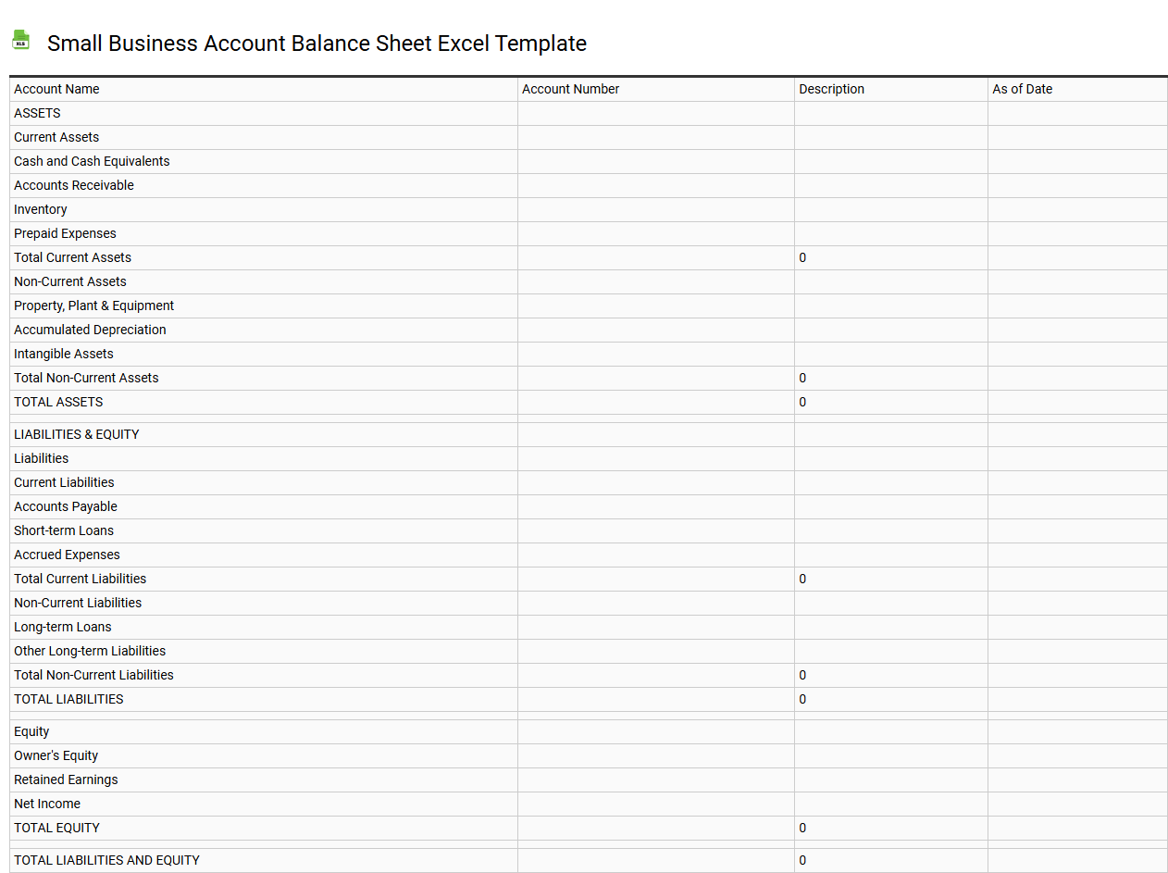Click the Short-term Loans row
Screen dimensions: 1168x873
coord(63,530)
